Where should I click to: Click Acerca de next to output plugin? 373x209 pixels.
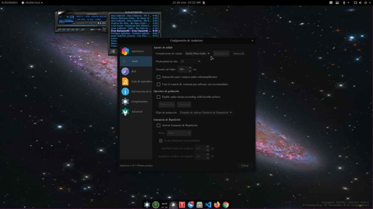pos(238,53)
